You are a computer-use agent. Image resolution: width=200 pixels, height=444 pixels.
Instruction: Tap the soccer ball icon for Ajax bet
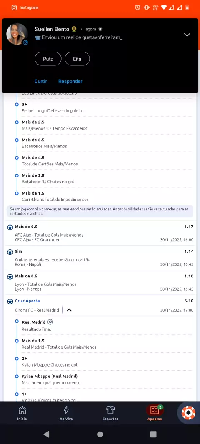[x=10, y=227]
